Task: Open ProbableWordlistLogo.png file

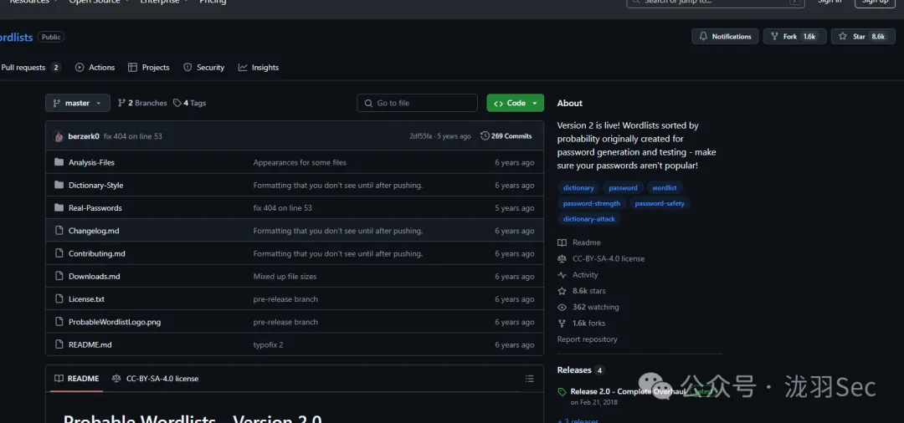Action: click(x=115, y=323)
